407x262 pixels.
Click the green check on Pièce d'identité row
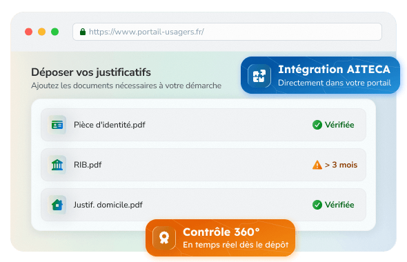tap(317, 125)
